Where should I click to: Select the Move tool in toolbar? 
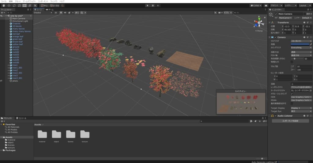(x=9, y=5)
